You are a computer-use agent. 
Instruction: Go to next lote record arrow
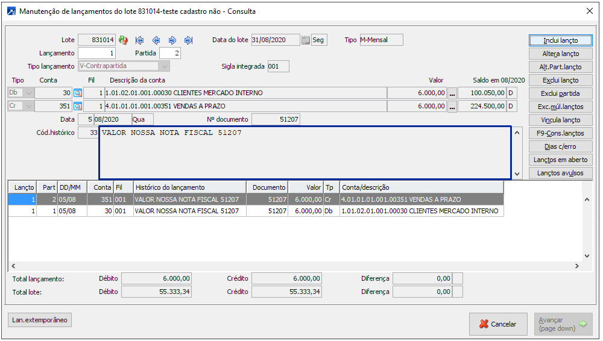coord(172,40)
